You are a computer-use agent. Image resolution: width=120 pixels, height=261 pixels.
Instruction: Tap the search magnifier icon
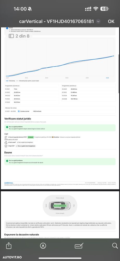point(115,246)
